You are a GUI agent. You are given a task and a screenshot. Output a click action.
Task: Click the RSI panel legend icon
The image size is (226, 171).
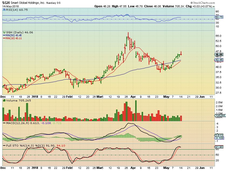[x=4, y=10]
